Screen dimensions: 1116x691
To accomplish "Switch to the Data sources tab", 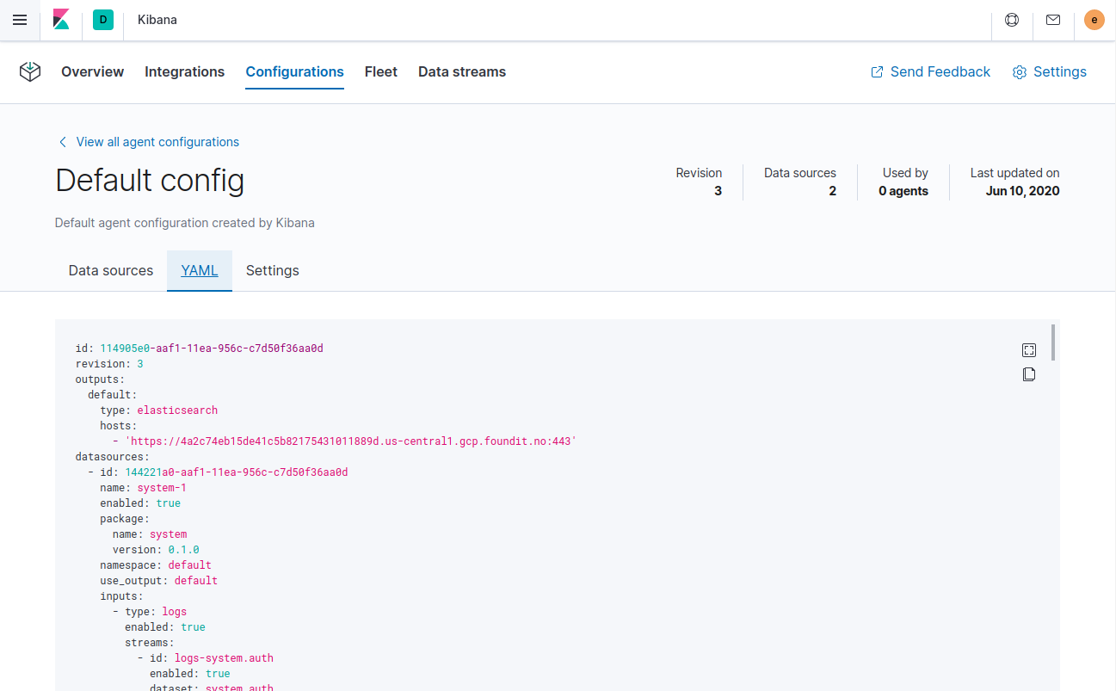I will (110, 270).
